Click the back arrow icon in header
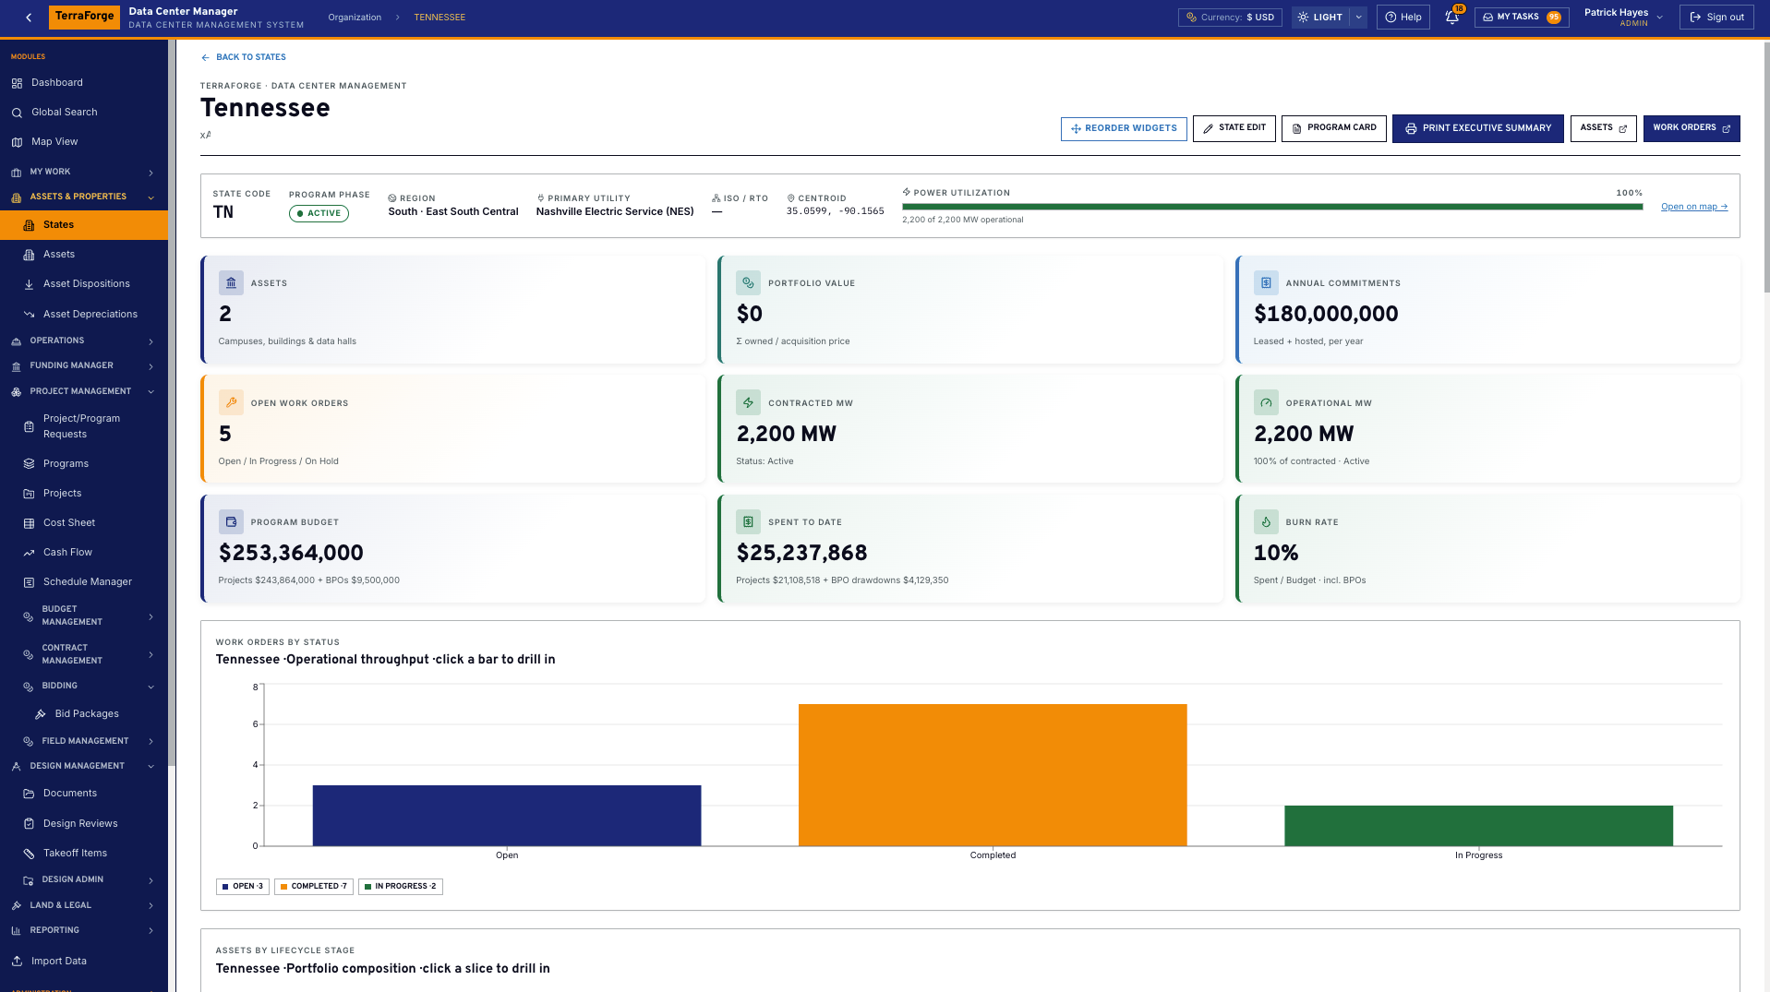The width and height of the screenshot is (1770, 992). coord(29,17)
